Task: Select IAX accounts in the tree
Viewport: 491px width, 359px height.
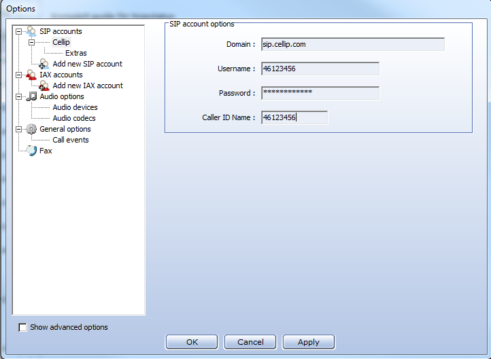Action: coord(61,75)
